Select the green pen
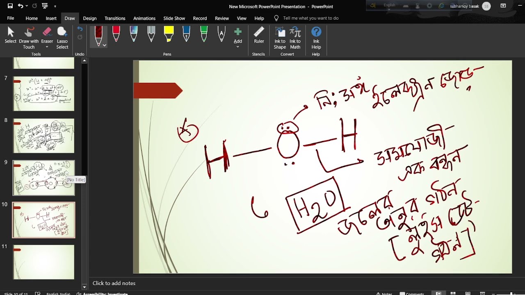 tap(204, 34)
